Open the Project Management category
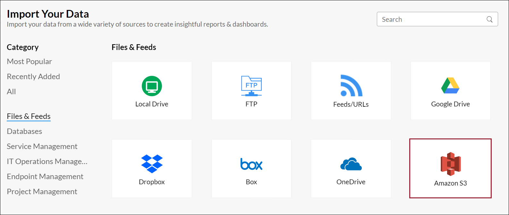This screenshot has width=509, height=215. click(x=42, y=192)
